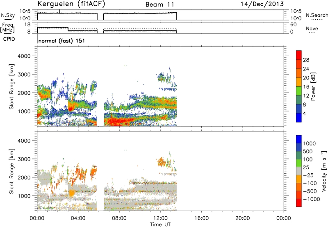
Task: Click the '08:00' time axis tick label
Action: [119, 218]
